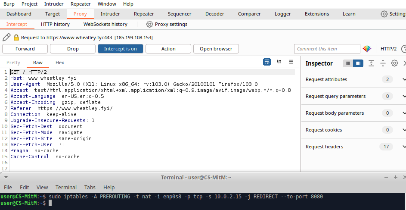Open the Logger tab

(283, 14)
